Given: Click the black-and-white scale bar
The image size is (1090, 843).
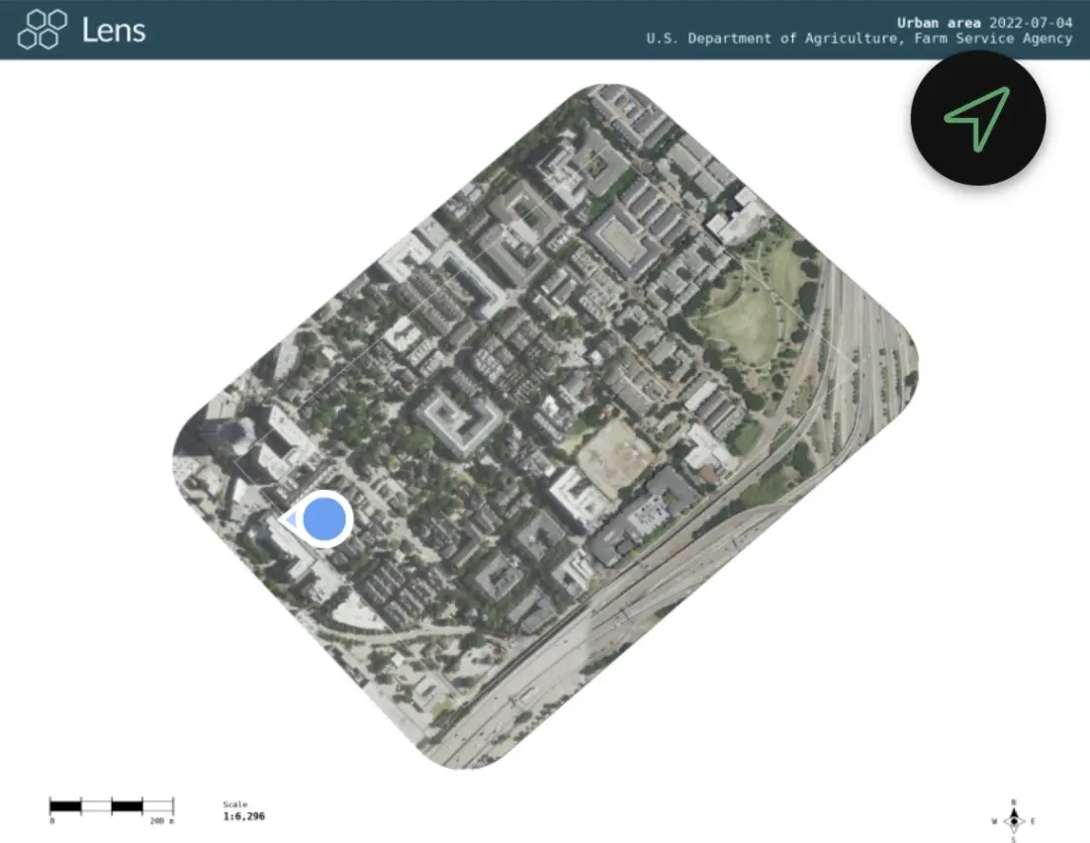Looking at the screenshot, I should coord(111,806).
